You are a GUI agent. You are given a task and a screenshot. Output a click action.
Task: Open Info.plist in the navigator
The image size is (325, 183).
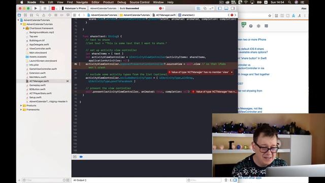pos(34,65)
